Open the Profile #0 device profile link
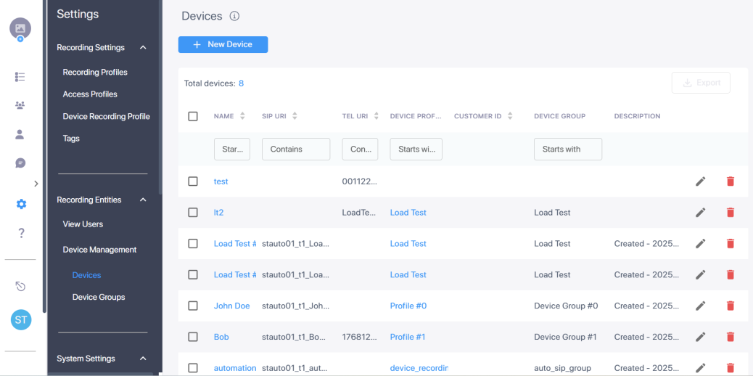Screen dimensions: 753x376 [408, 306]
